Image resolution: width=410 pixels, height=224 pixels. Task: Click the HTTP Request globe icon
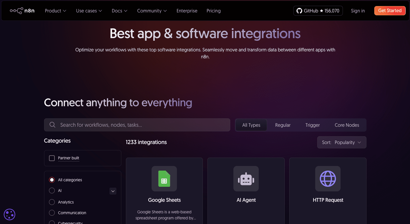click(328, 179)
